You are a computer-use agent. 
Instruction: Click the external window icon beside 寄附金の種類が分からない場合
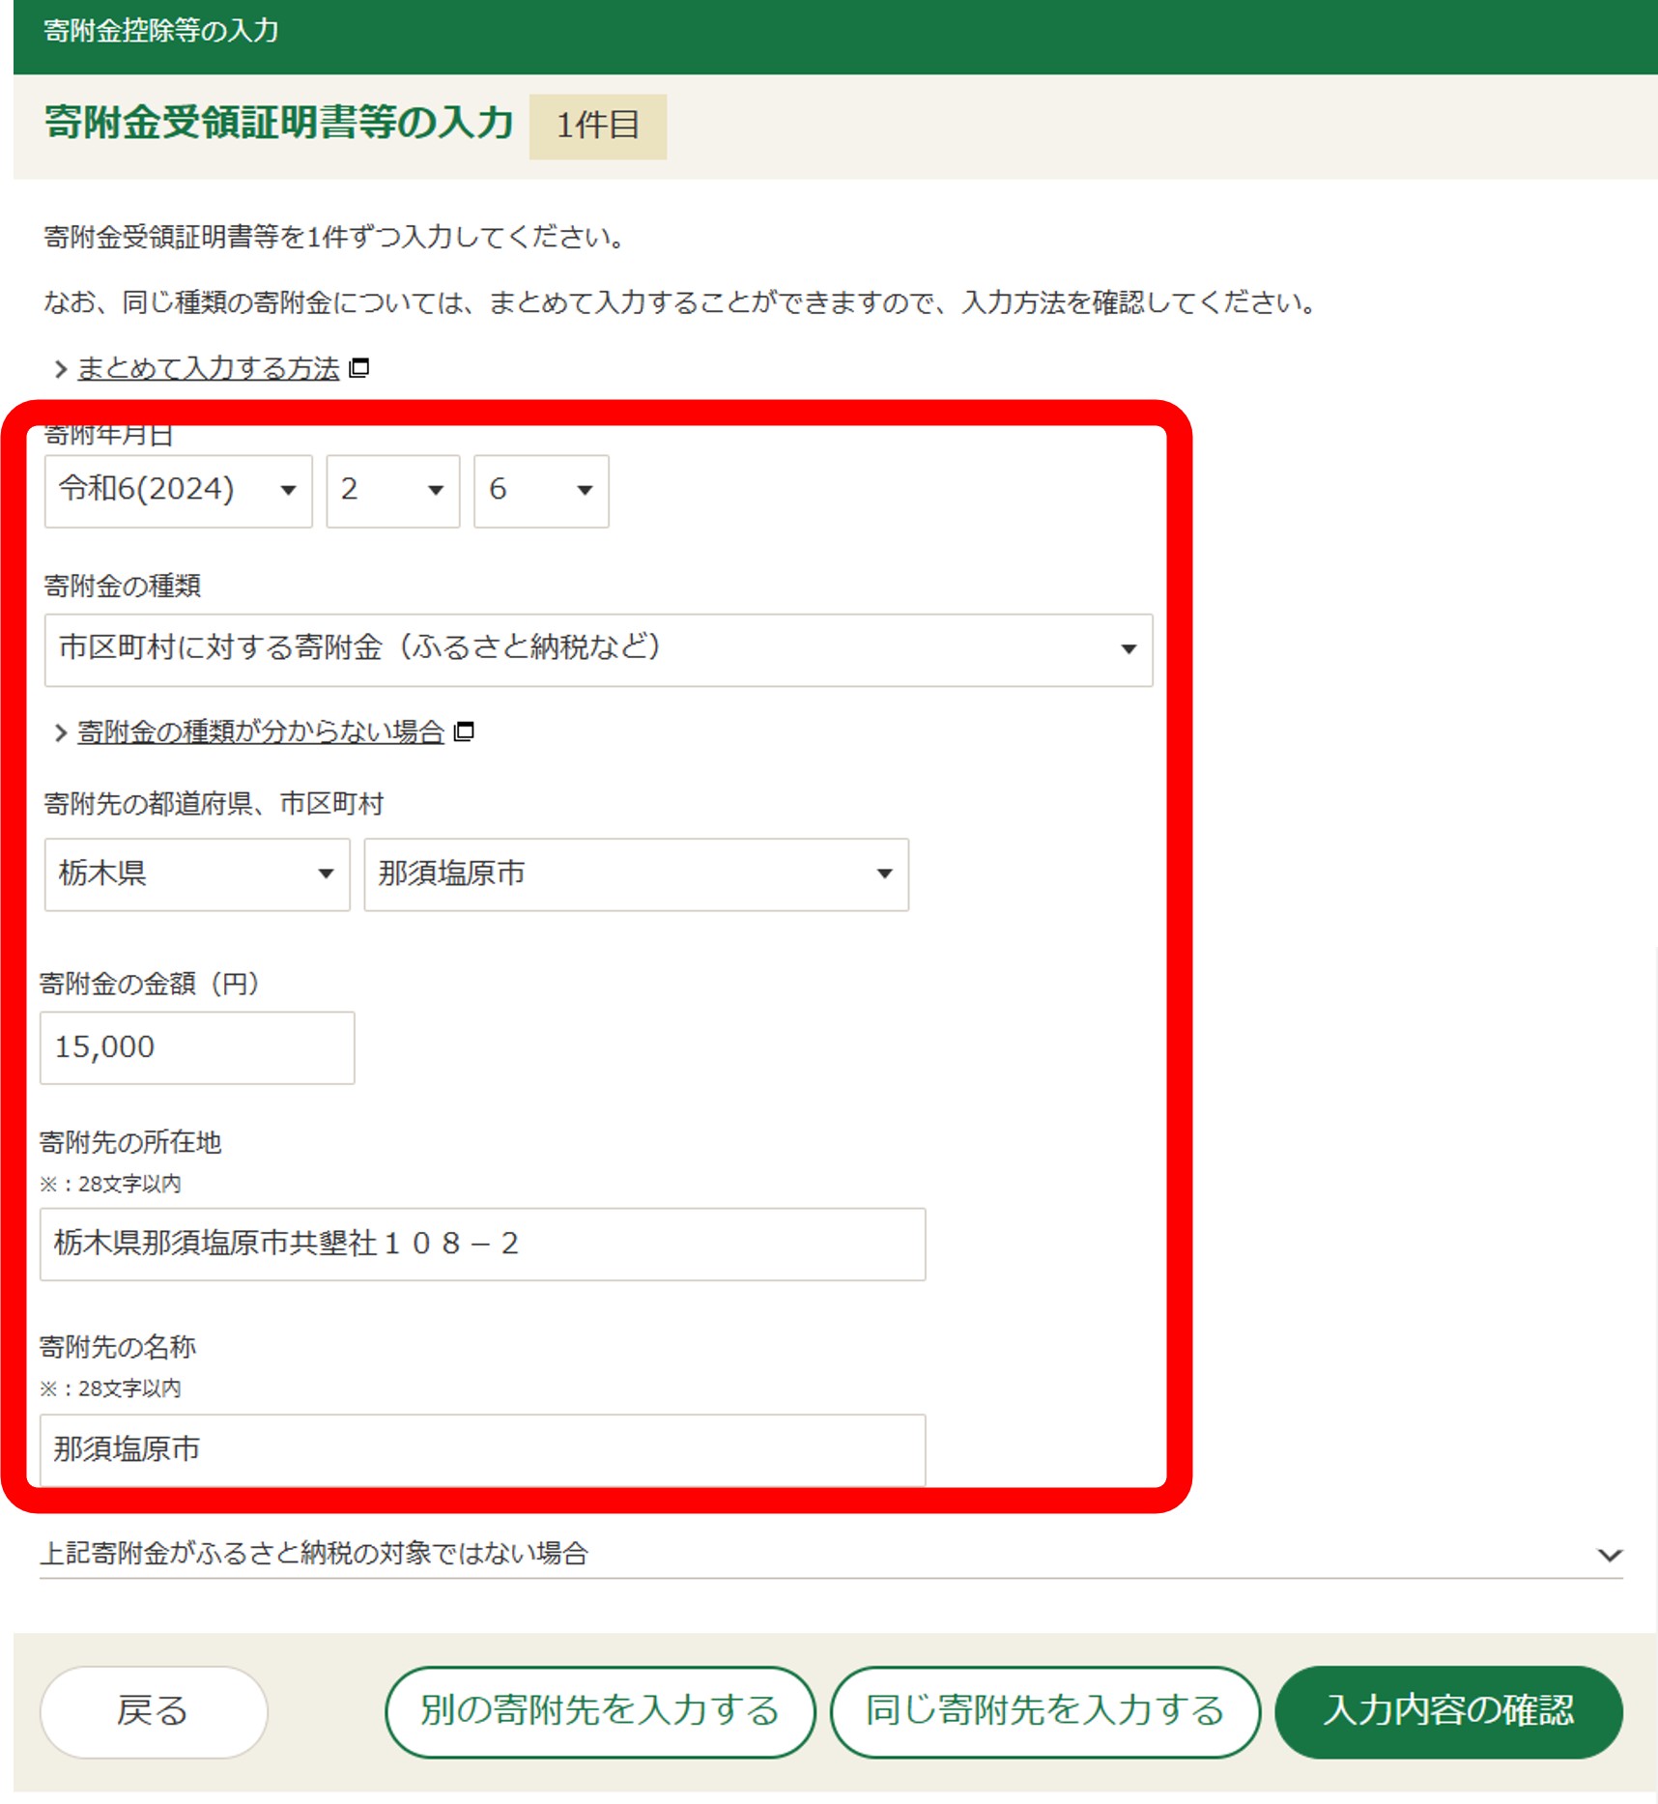pos(464,731)
